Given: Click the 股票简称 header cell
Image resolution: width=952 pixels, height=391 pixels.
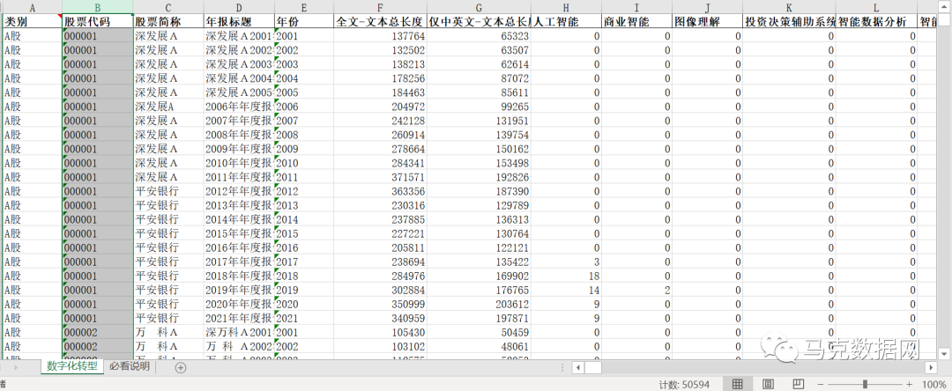Looking at the screenshot, I should (x=168, y=21).
